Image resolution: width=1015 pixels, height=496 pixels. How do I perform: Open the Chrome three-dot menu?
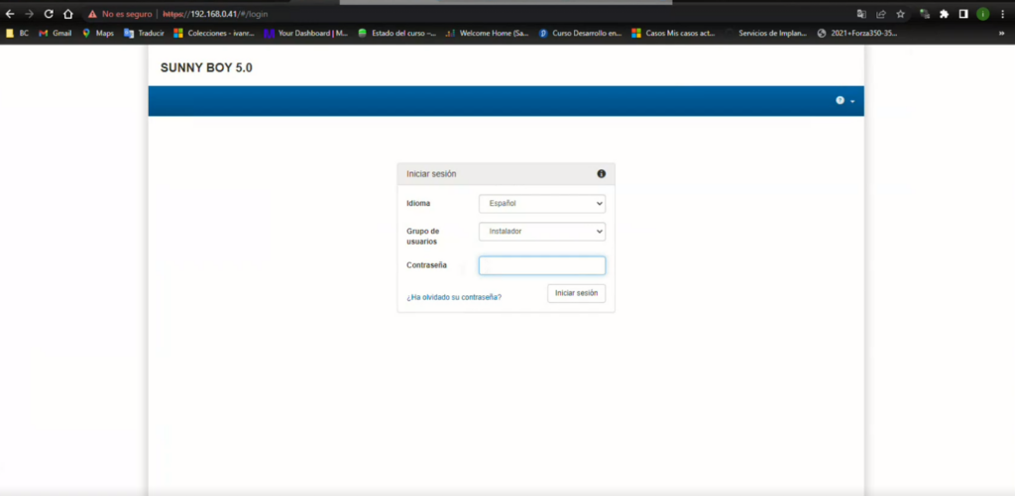click(x=1001, y=14)
